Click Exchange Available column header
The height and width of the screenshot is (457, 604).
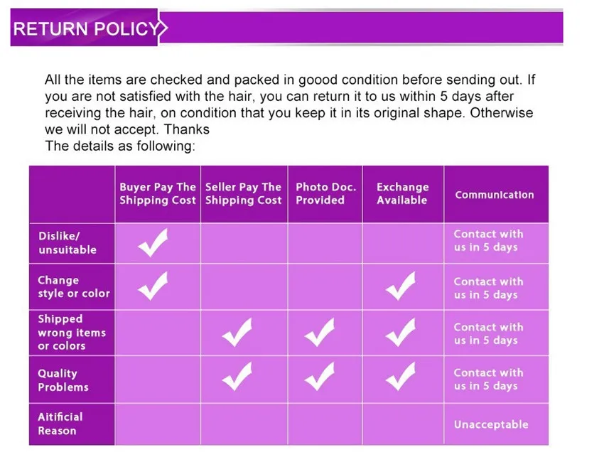pyautogui.click(x=402, y=194)
